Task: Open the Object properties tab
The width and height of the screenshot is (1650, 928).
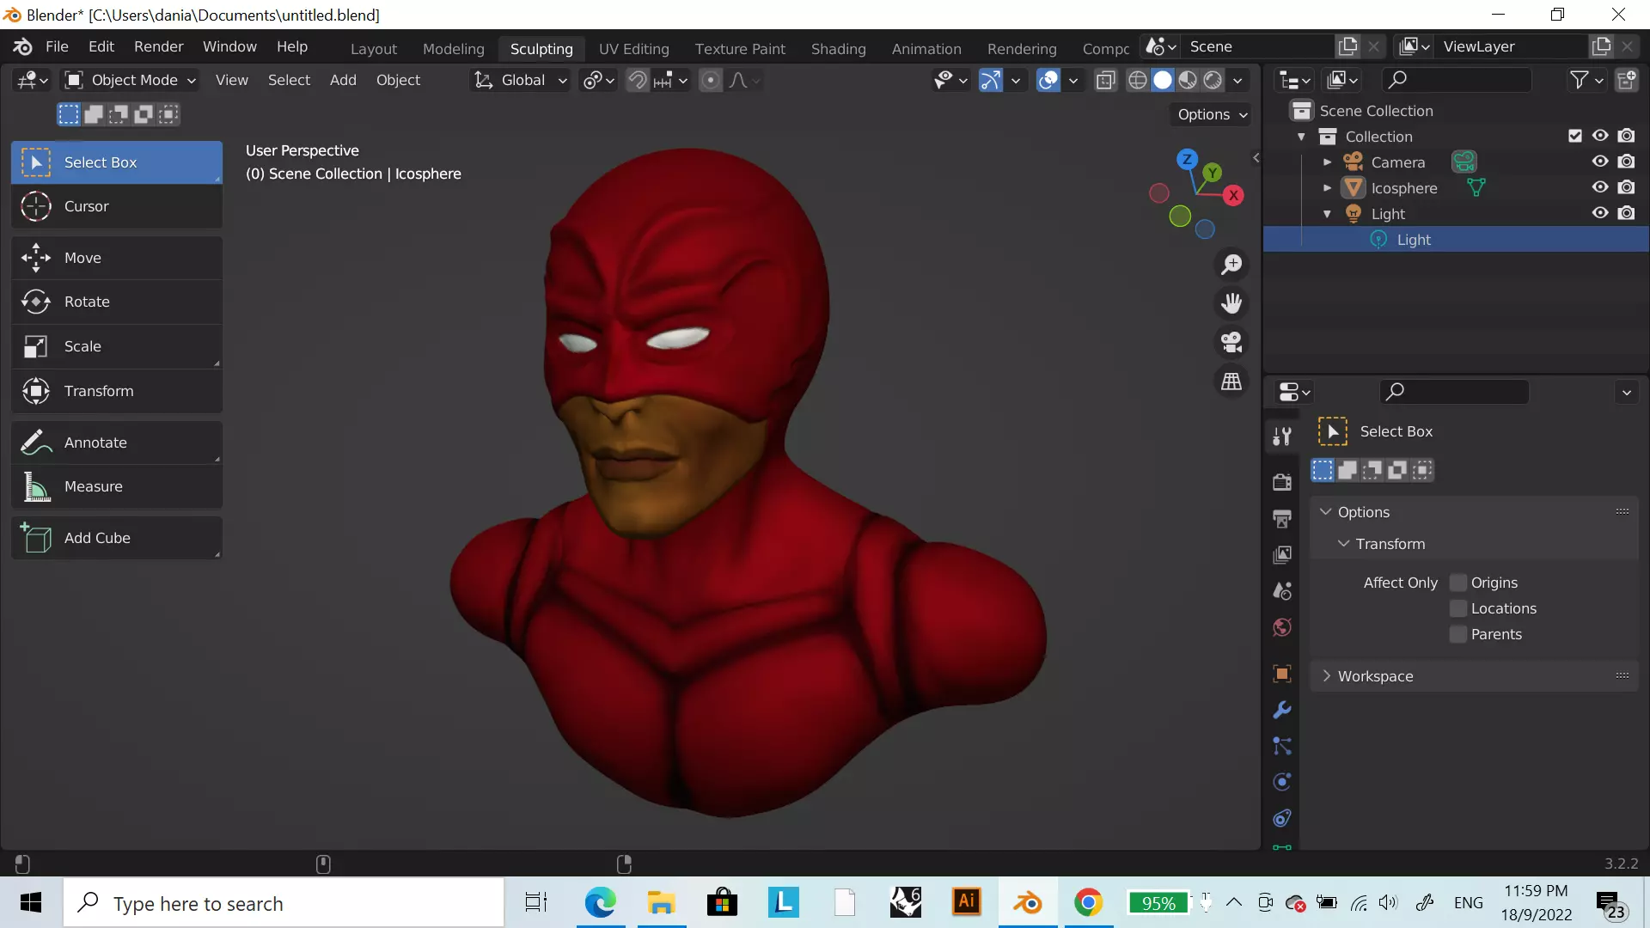Action: point(1282,674)
